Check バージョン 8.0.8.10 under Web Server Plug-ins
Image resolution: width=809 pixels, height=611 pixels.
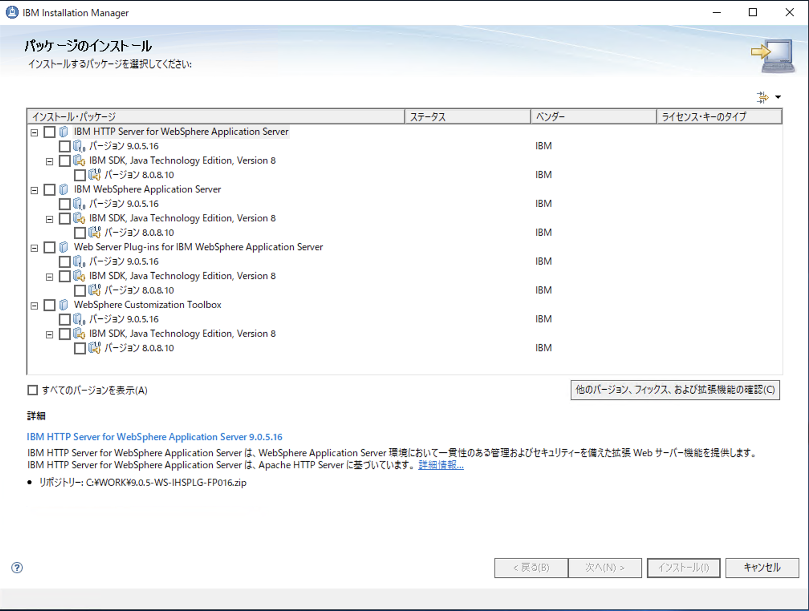tap(80, 290)
